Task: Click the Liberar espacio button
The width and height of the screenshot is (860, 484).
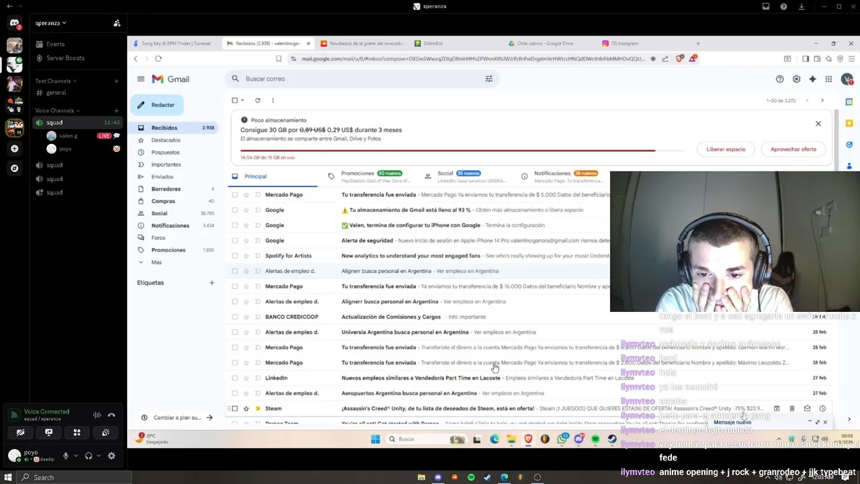Action: 726,149
